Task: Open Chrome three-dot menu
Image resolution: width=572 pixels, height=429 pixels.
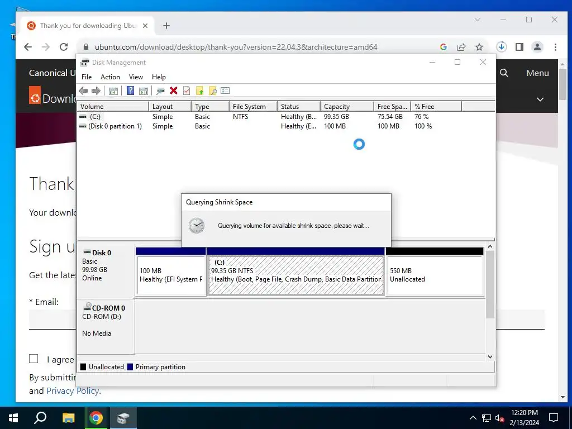Action: click(x=555, y=47)
